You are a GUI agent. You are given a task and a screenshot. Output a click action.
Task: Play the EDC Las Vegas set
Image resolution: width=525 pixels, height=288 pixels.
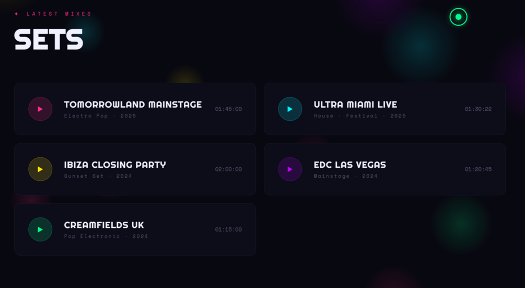(290, 169)
